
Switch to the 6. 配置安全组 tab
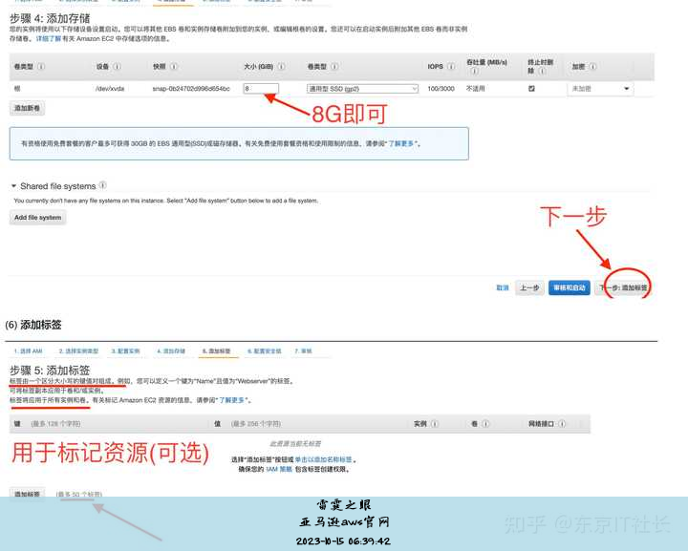click(264, 351)
